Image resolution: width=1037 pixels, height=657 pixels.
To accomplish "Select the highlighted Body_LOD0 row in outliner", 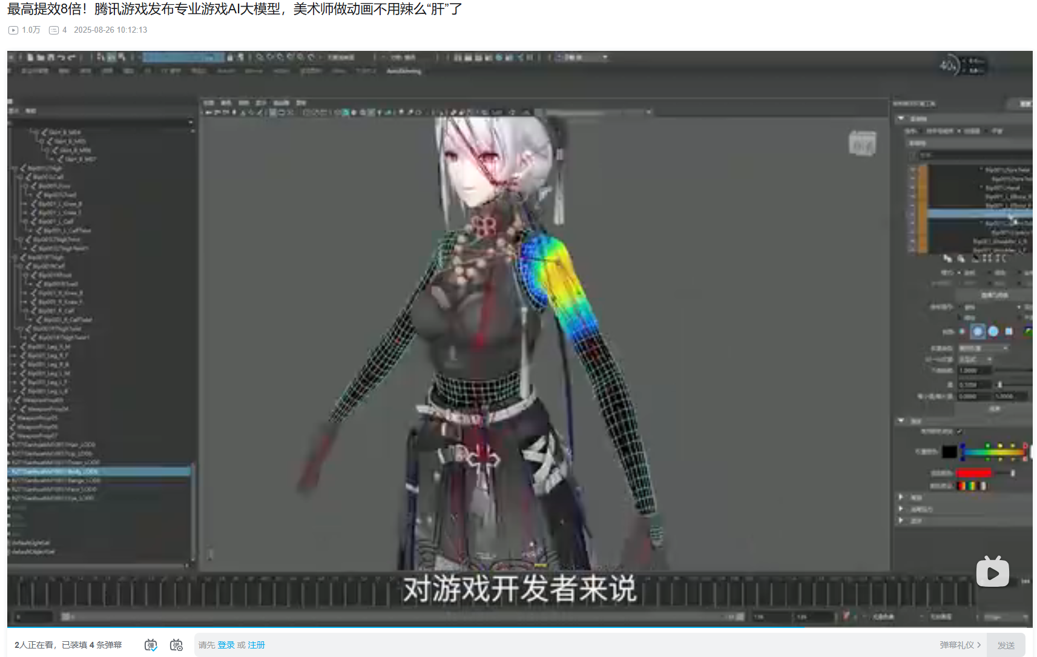I will coord(100,471).
